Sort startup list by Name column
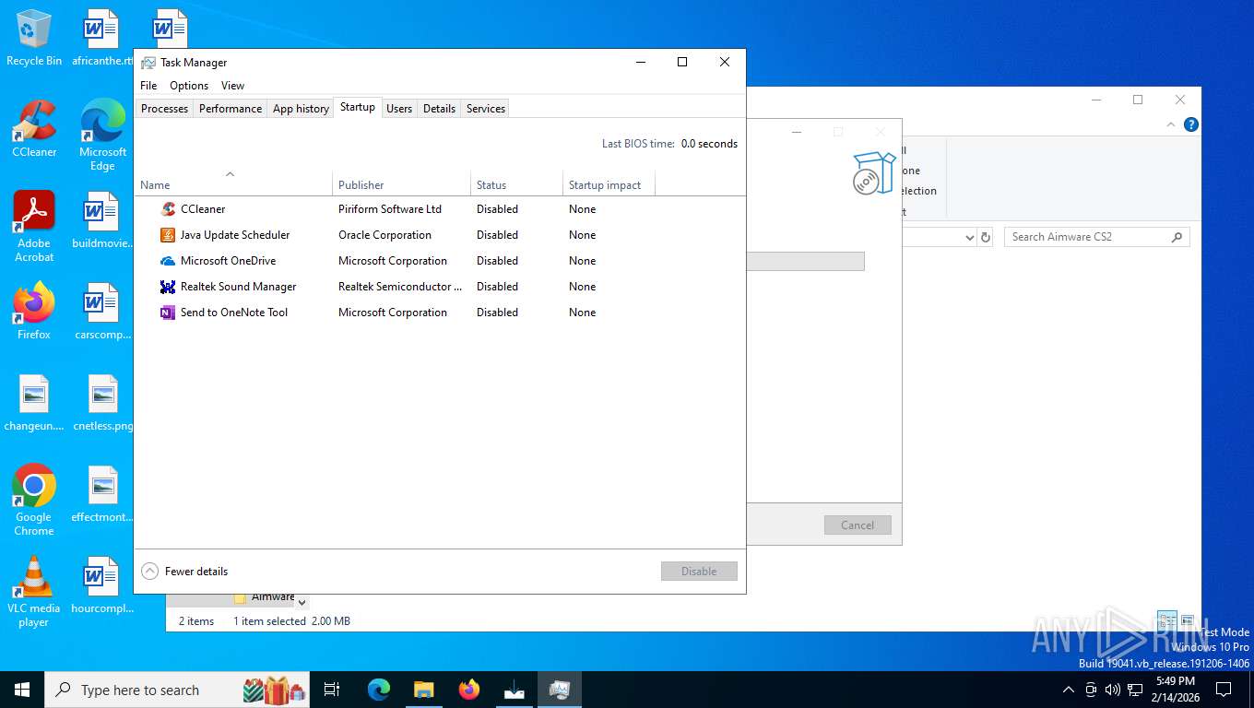Screen dimensions: 1254x708 tap(233, 183)
